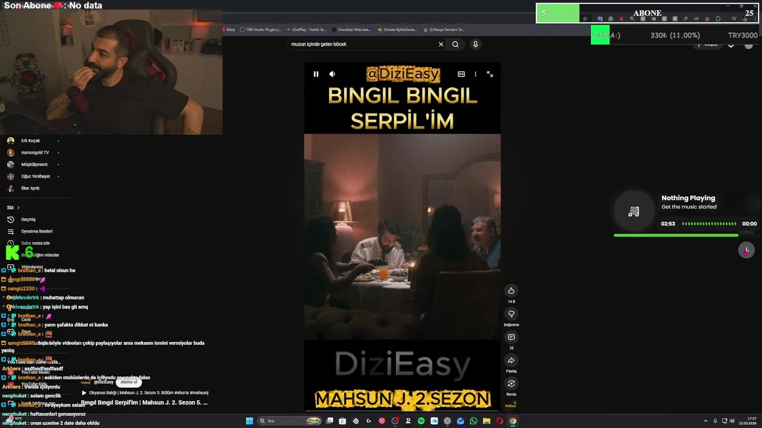Click the music widget track icon
Image resolution: width=762 pixels, height=428 pixels.
click(x=633, y=212)
